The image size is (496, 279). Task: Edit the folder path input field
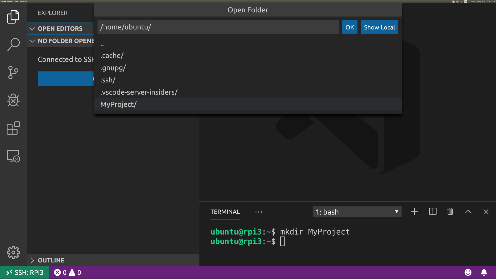[218, 27]
